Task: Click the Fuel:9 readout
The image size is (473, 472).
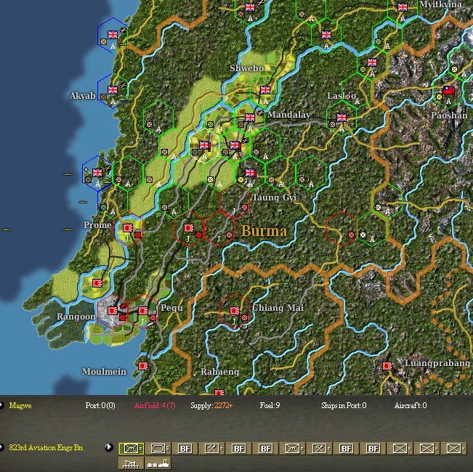Action: [270, 405]
